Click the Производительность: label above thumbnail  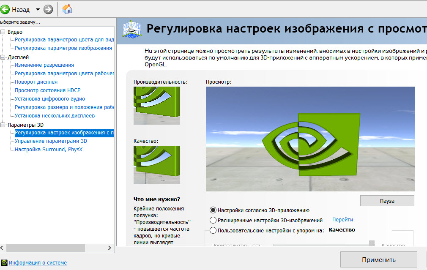(x=160, y=82)
